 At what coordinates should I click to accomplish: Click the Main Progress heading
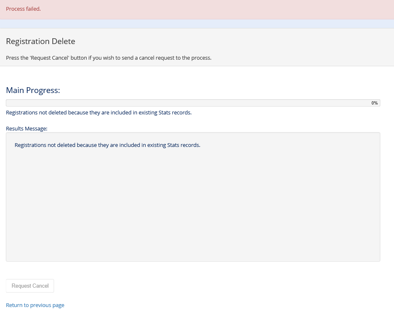[x=33, y=90]
